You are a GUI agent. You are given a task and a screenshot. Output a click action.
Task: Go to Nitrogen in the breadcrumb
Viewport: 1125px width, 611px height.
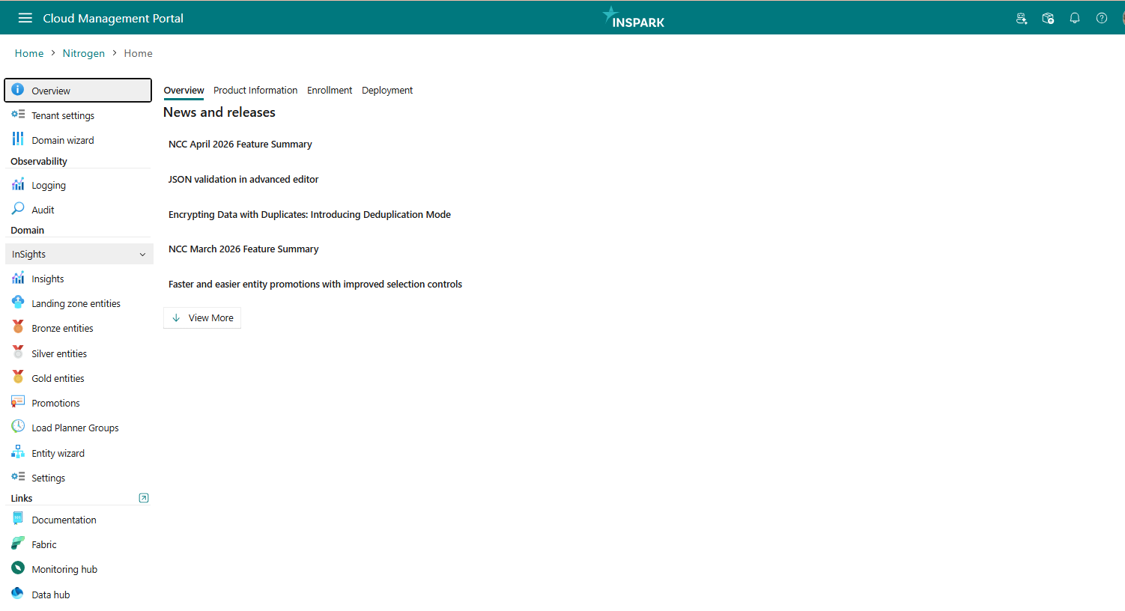click(x=84, y=53)
